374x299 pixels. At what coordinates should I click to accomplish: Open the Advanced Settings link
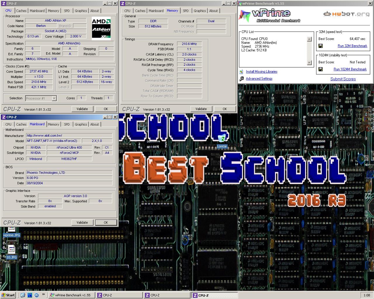point(259,79)
